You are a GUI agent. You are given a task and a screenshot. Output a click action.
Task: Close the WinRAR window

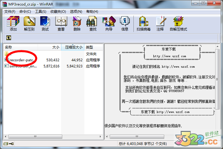[x=214, y=3]
